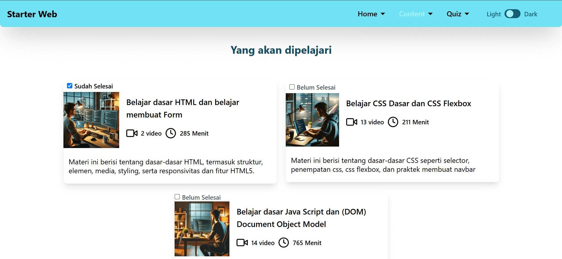The image size is (562, 259).
Task: Click the '14 video' count text
Action: point(263,243)
